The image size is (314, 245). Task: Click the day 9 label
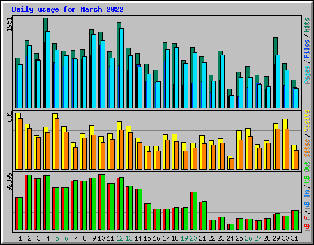tap(94, 238)
